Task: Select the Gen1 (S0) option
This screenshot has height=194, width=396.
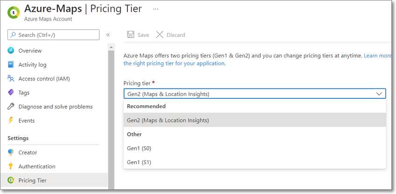Action: 255,148
